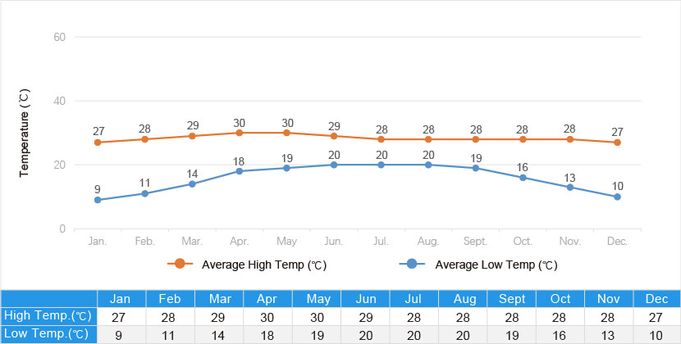Click April's low temperature point labeled 18
Viewport: 681px width, 344px height.
240,171
